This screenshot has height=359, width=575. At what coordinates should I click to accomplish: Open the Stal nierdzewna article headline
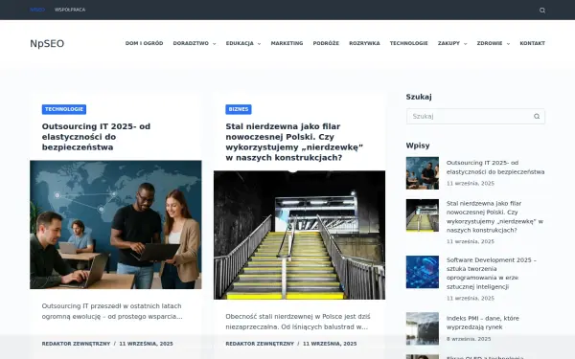294,142
